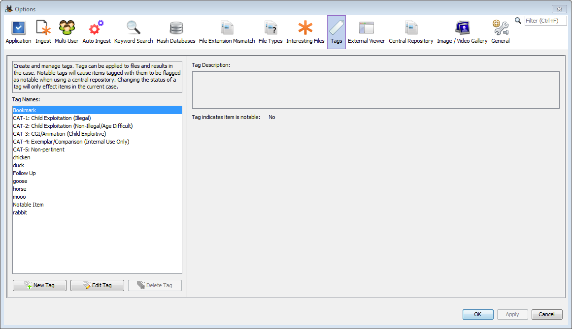Open Interesting Files settings
Screen dimensions: 572x329
[x=305, y=32]
